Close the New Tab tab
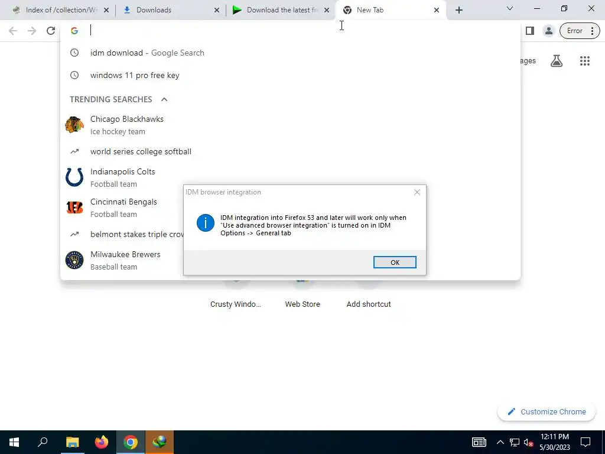Screen dimensions: 605x454 [x=437, y=10]
